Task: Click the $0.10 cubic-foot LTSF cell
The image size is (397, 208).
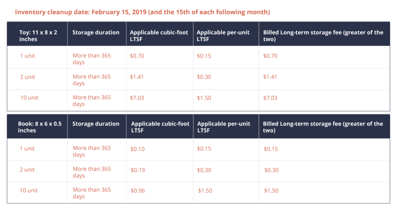Action: click(137, 149)
